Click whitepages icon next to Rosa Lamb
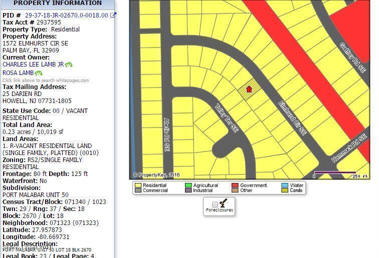This screenshot has width=379, height=258. pos(39,73)
